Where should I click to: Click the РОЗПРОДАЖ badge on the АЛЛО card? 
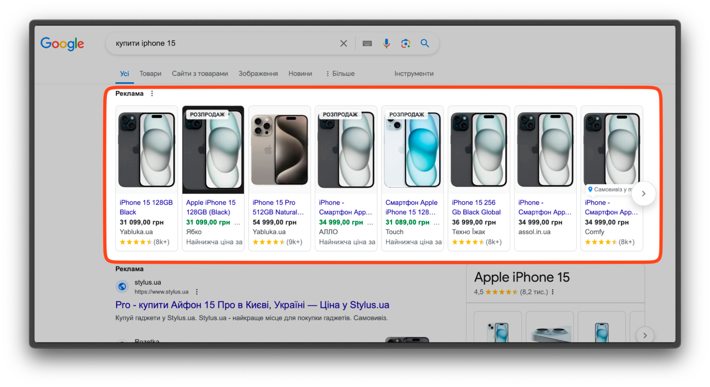click(x=340, y=115)
